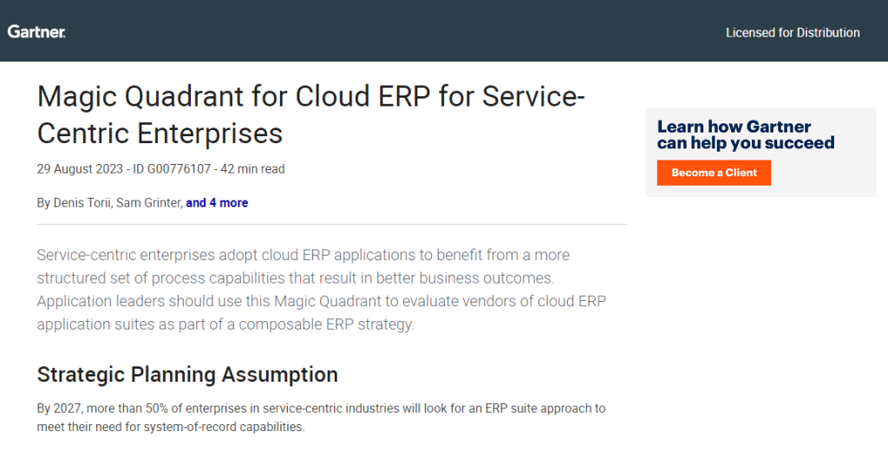888x458 pixels.
Task: Click author name Denis Torii
Action: [x=82, y=203]
